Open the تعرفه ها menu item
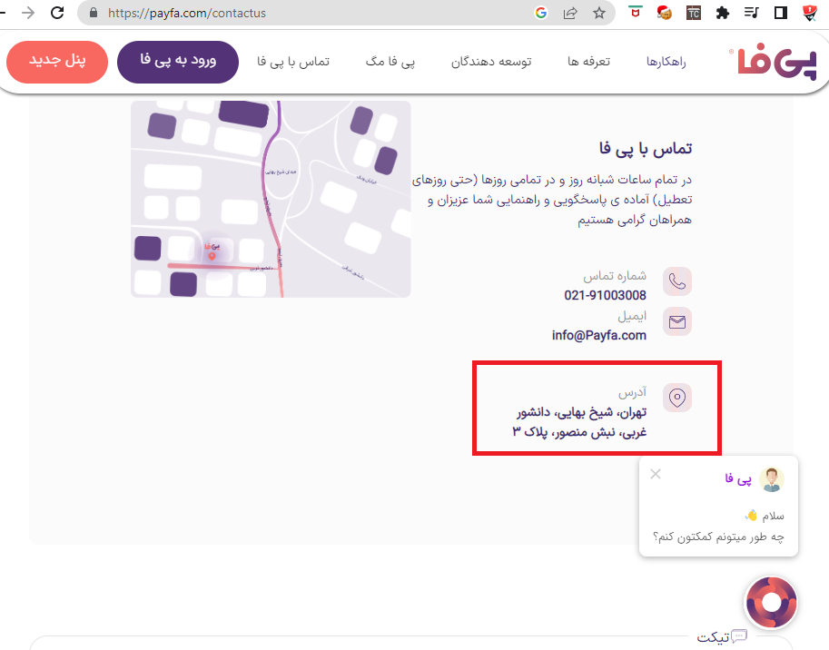Viewport: 829px width, 650px height. [x=588, y=62]
